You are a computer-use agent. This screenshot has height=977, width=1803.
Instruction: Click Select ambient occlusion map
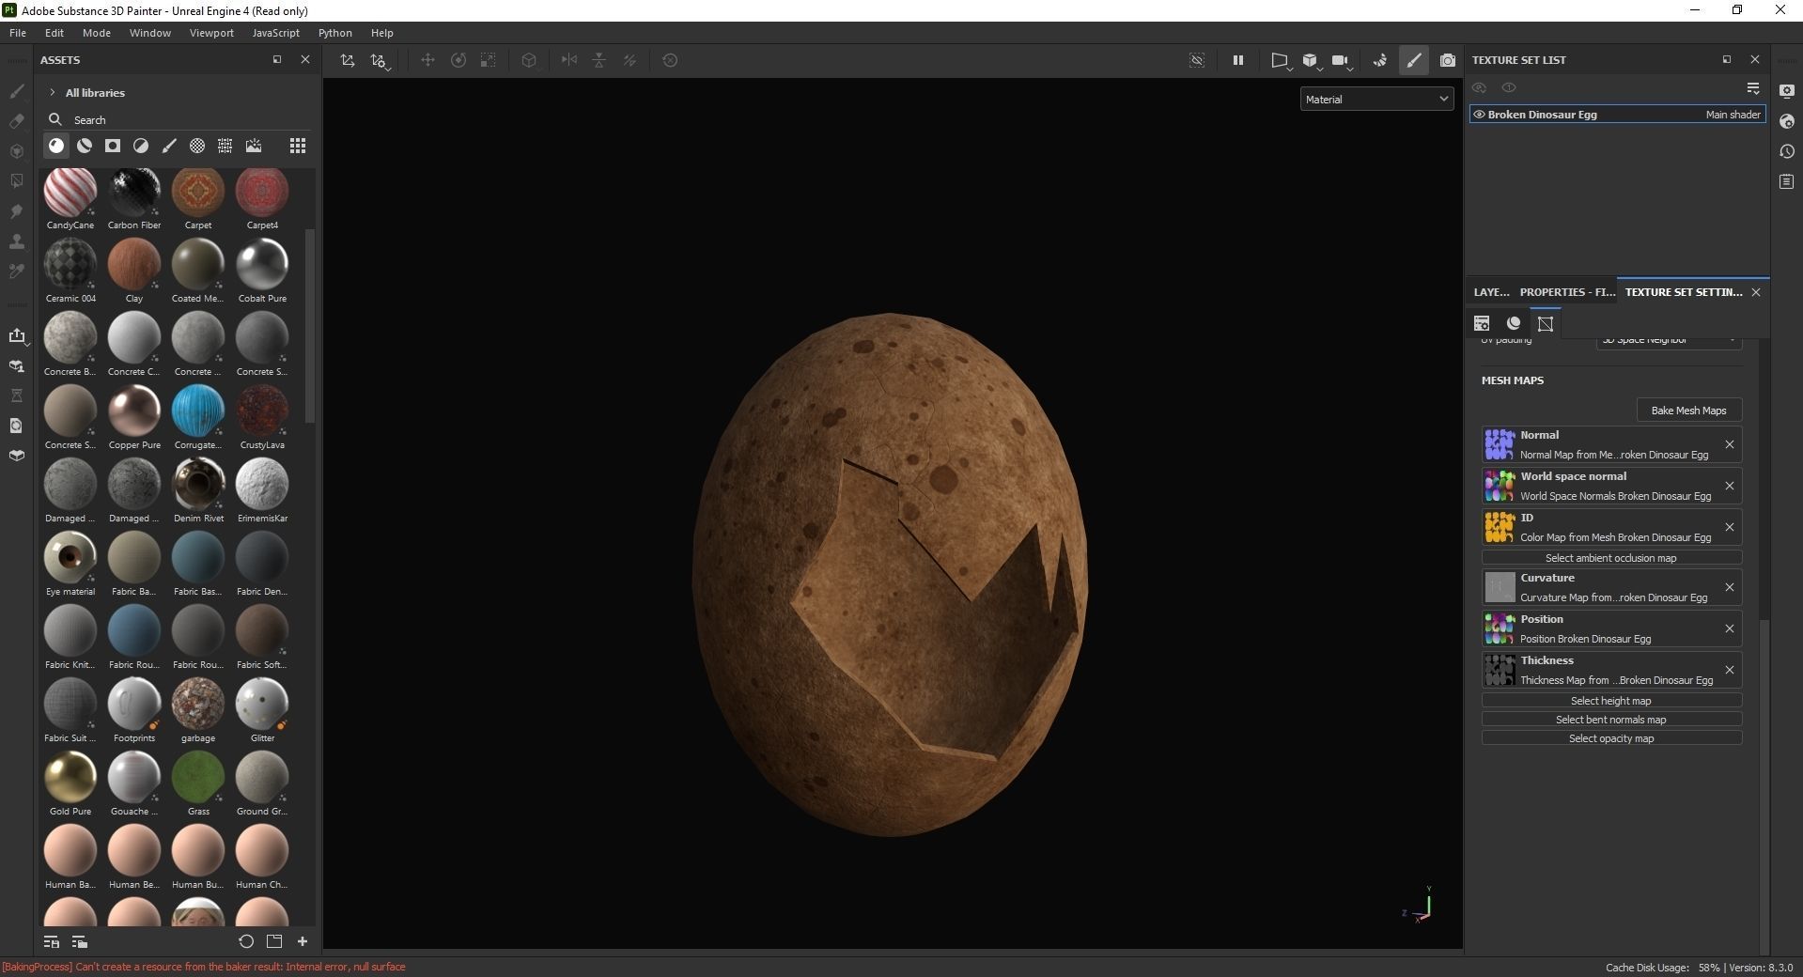click(x=1611, y=558)
